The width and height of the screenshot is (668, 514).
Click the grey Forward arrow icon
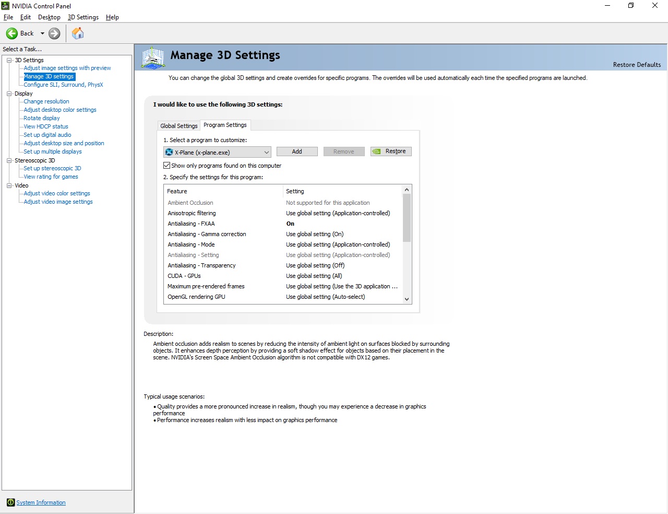pyautogui.click(x=54, y=33)
